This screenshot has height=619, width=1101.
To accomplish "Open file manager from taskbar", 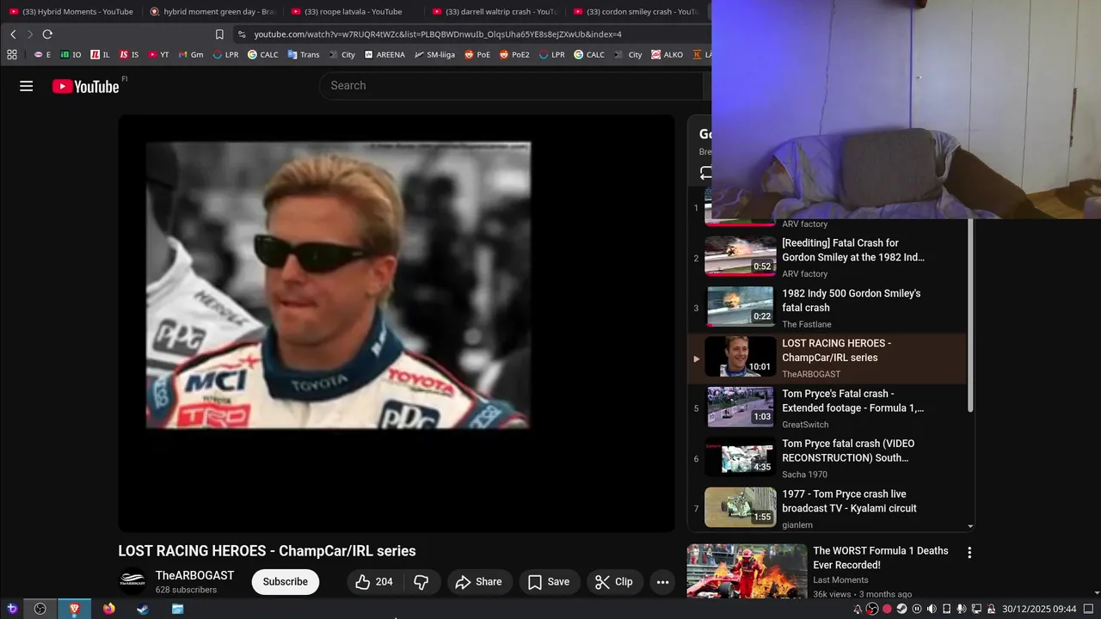I will 177,609.
